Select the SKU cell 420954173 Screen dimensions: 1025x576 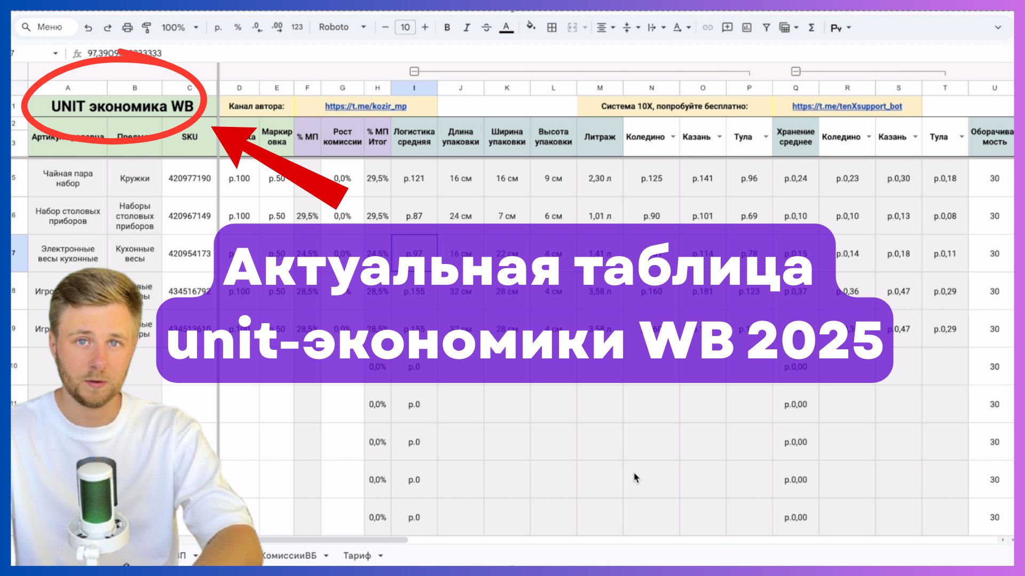tap(190, 253)
